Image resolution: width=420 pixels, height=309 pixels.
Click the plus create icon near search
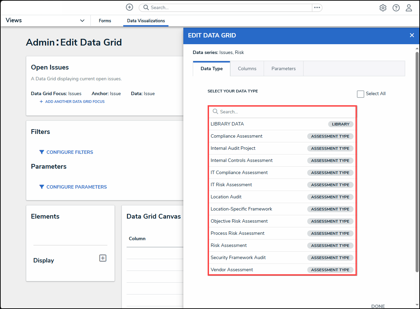pyautogui.click(x=129, y=7)
